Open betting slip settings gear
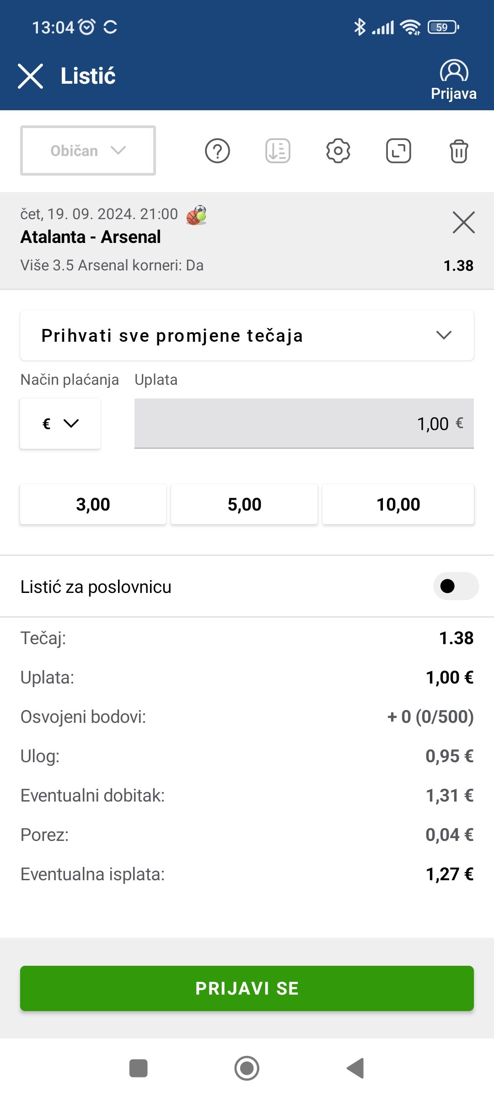 pyautogui.click(x=338, y=151)
